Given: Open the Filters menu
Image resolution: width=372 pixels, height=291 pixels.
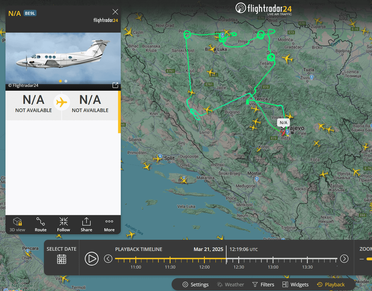Looking at the screenshot, I should [x=263, y=284].
